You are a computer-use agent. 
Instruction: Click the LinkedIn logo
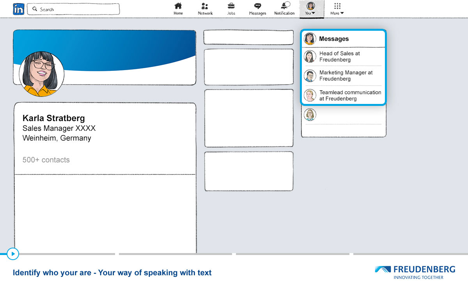[18, 9]
